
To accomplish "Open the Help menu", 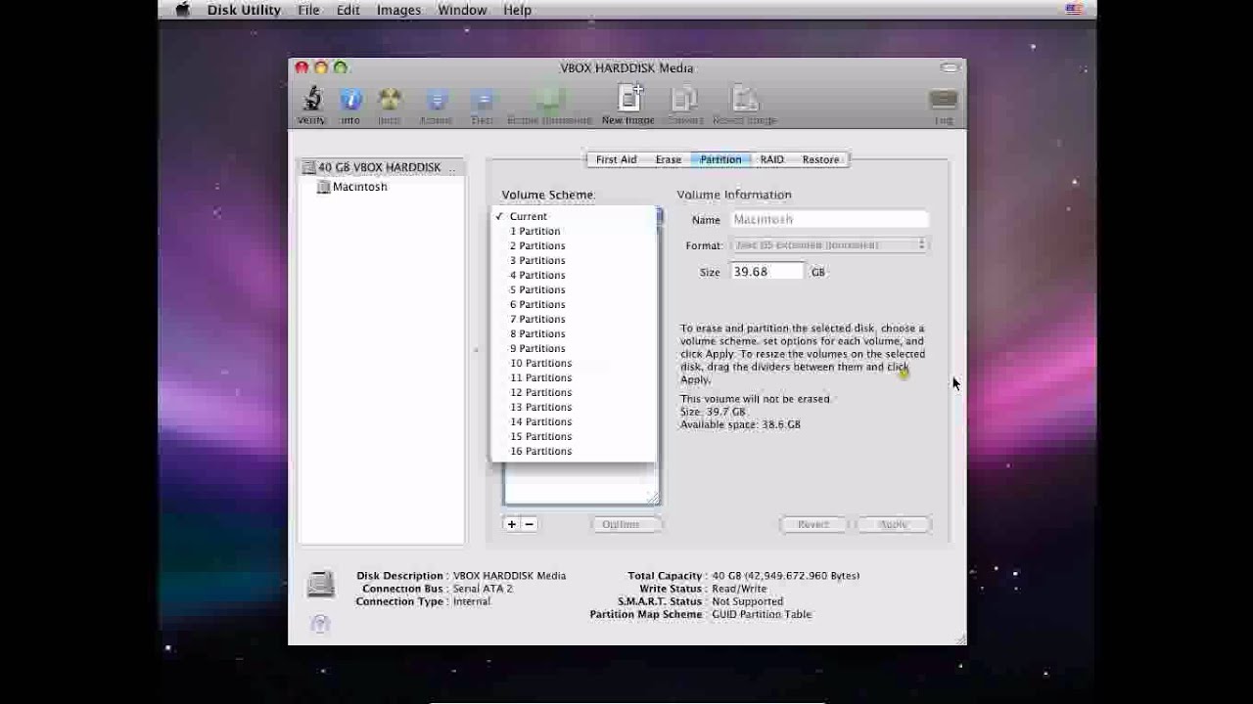I will pos(517,10).
